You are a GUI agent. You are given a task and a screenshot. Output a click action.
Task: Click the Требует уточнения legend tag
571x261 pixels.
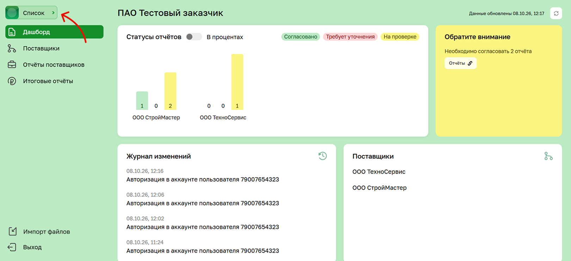point(350,37)
